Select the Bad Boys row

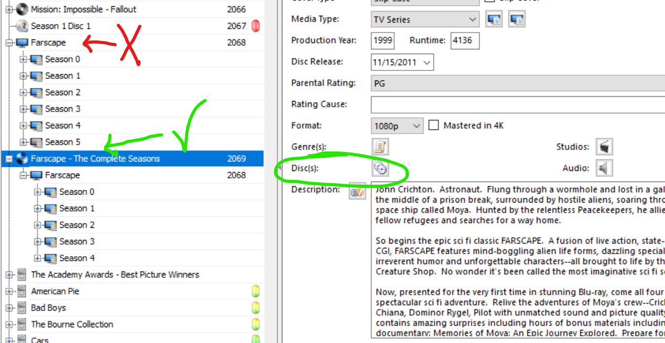[132, 308]
